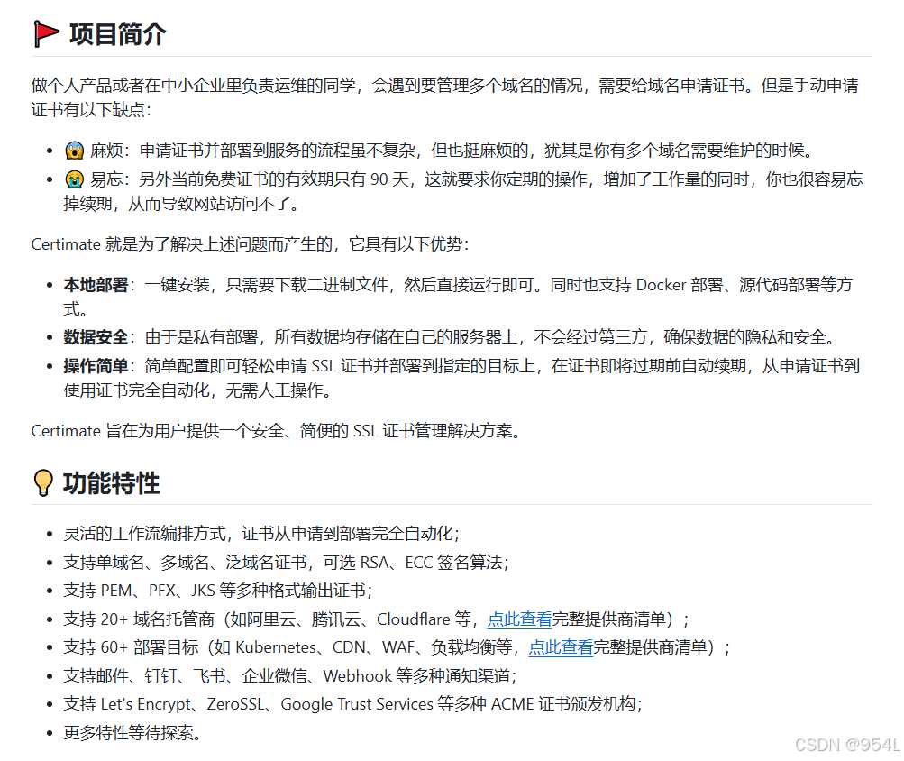Click the text 由于是私有部署
904x761 pixels.
pos(201,337)
